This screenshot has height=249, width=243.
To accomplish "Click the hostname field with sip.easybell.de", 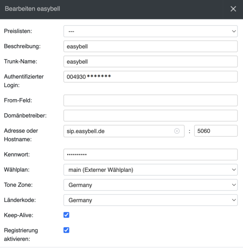I will (118, 131).
